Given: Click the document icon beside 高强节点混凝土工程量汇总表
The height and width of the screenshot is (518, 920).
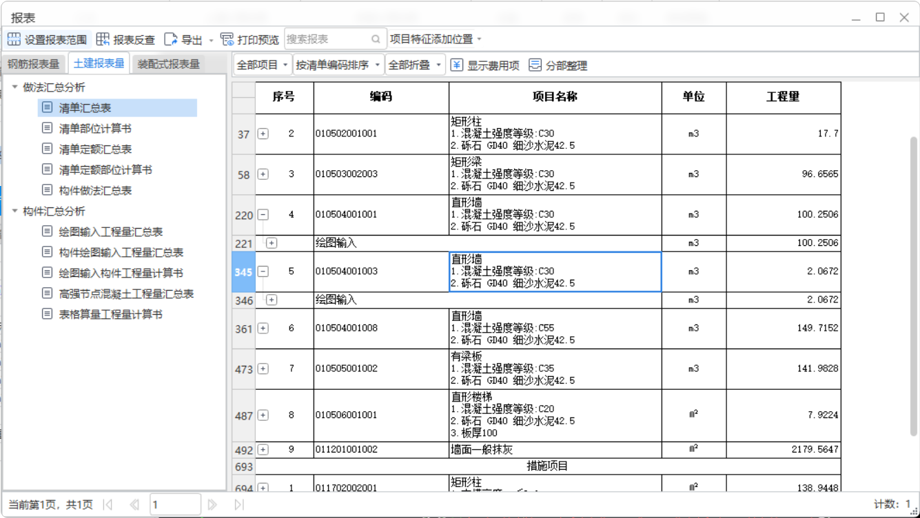Looking at the screenshot, I should 47,293.
